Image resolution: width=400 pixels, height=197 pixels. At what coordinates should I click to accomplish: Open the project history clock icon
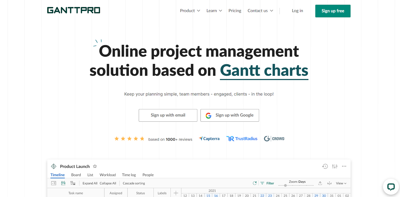(325, 166)
